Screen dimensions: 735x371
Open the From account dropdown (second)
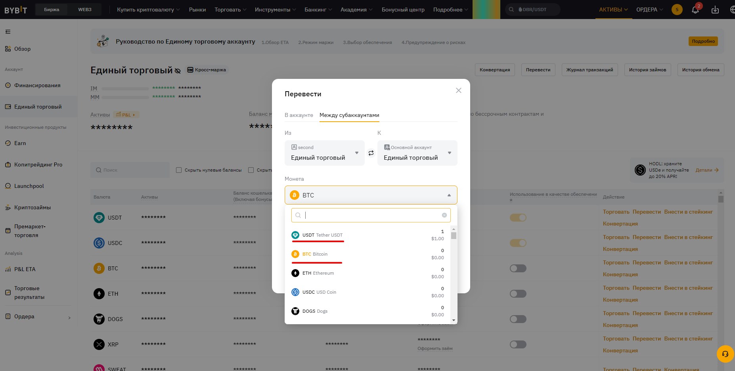(325, 153)
